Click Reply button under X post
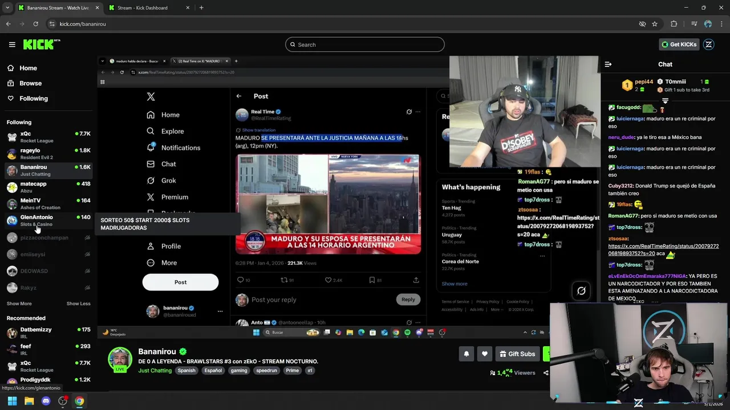Screen dimensions: 730x410 [x=408, y=300]
